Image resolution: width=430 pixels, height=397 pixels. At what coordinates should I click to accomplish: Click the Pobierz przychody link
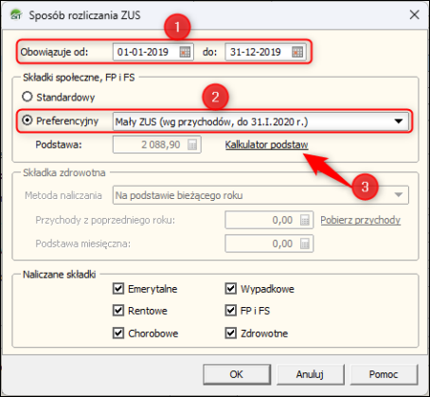pyautogui.click(x=360, y=220)
